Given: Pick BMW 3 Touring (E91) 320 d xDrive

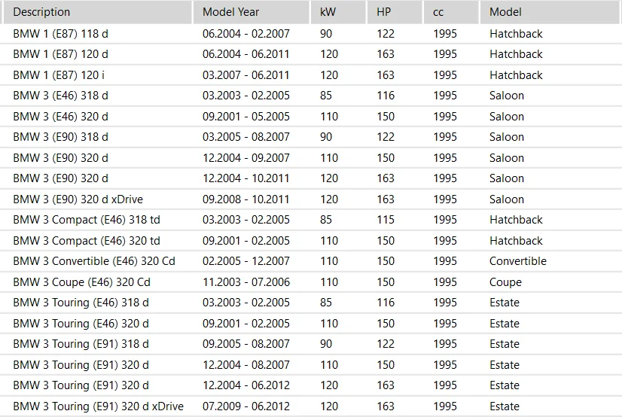Looking at the screenshot, I should click(x=98, y=406).
